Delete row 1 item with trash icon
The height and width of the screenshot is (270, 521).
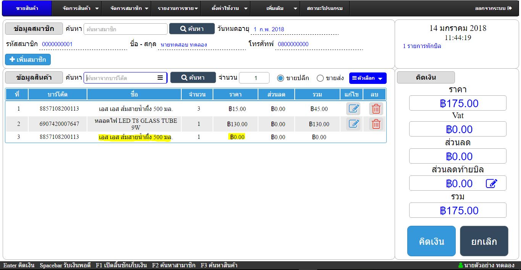click(376, 109)
